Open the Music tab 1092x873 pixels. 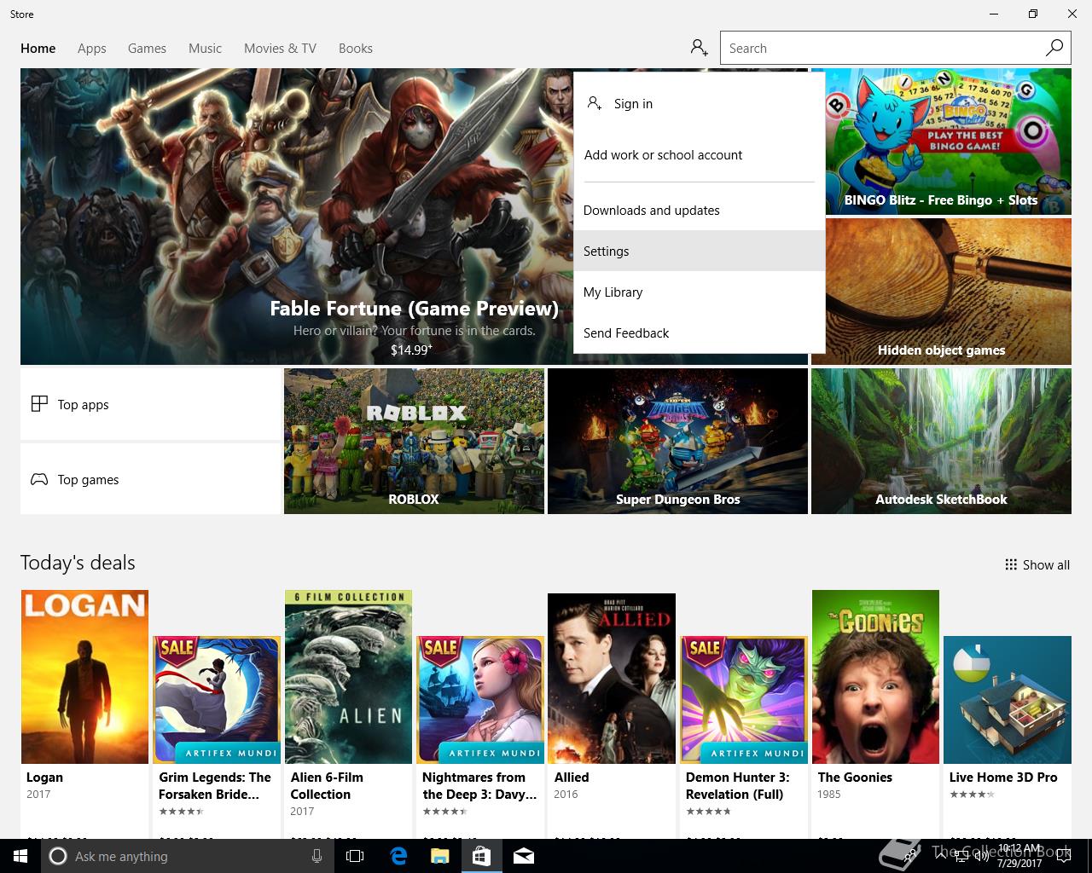[205, 49]
